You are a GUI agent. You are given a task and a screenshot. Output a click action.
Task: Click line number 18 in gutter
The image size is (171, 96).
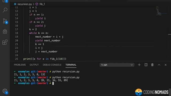pyautogui.click(x=17, y=33)
